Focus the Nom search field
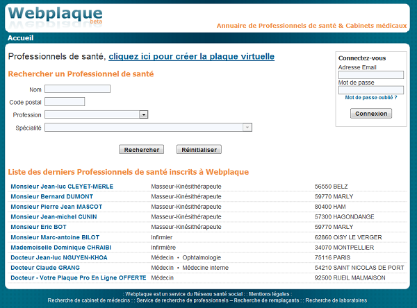This screenshot has height=308, width=417. point(77,89)
